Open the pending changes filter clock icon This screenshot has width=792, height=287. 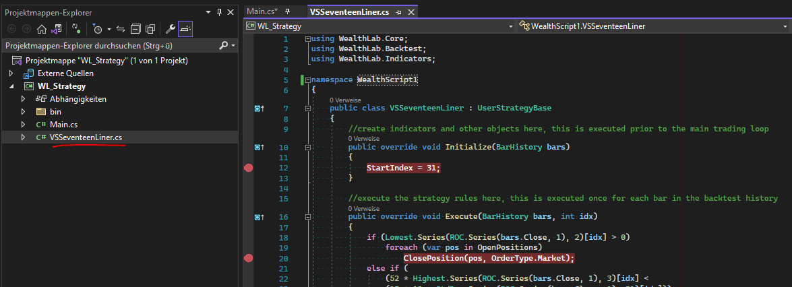pyautogui.click(x=98, y=29)
